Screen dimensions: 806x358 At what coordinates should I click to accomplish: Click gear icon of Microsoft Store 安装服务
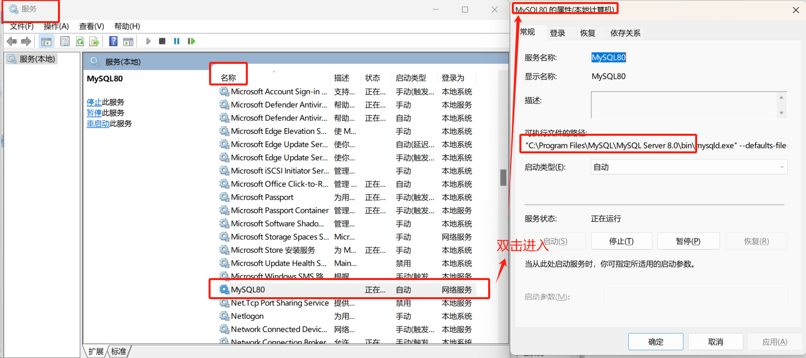coord(224,250)
